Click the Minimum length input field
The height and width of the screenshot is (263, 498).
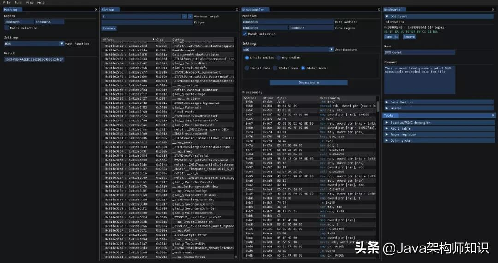(x=142, y=17)
